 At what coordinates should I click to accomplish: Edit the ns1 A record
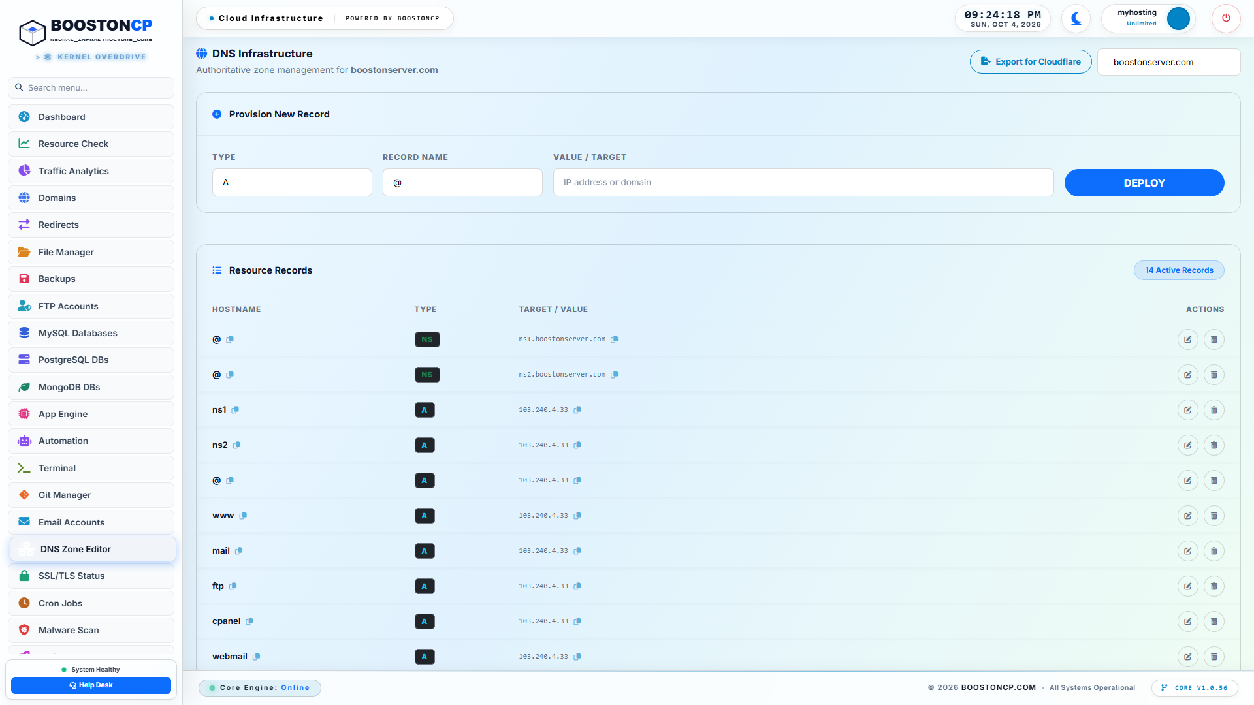coord(1187,410)
